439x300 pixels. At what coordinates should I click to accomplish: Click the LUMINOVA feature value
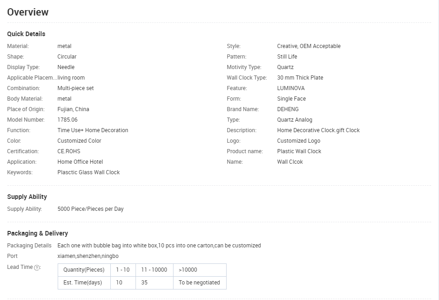click(x=291, y=88)
